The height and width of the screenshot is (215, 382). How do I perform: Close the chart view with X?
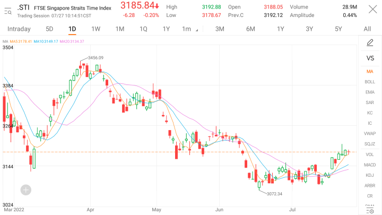pyautogui.click(x=373, y=10)
